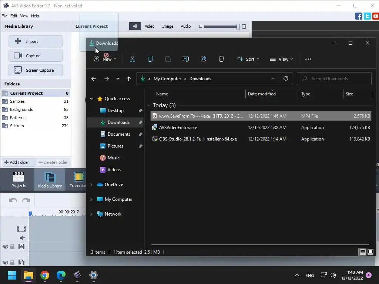Click the AVS Video Editor taskbar icon
The image size is (379, 284).
click(77, 275)
